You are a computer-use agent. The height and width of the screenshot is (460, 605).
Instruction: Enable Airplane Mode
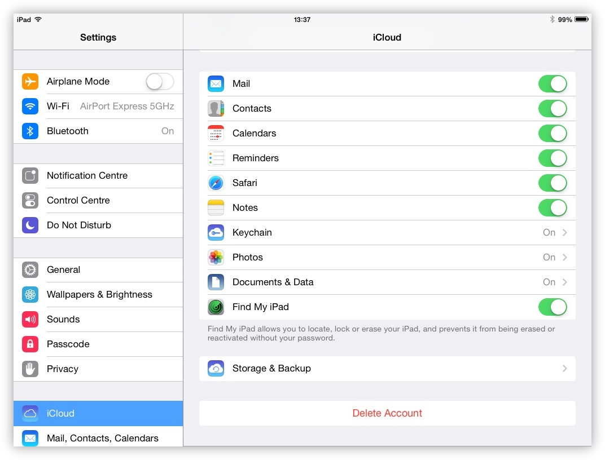click(160, 81)
